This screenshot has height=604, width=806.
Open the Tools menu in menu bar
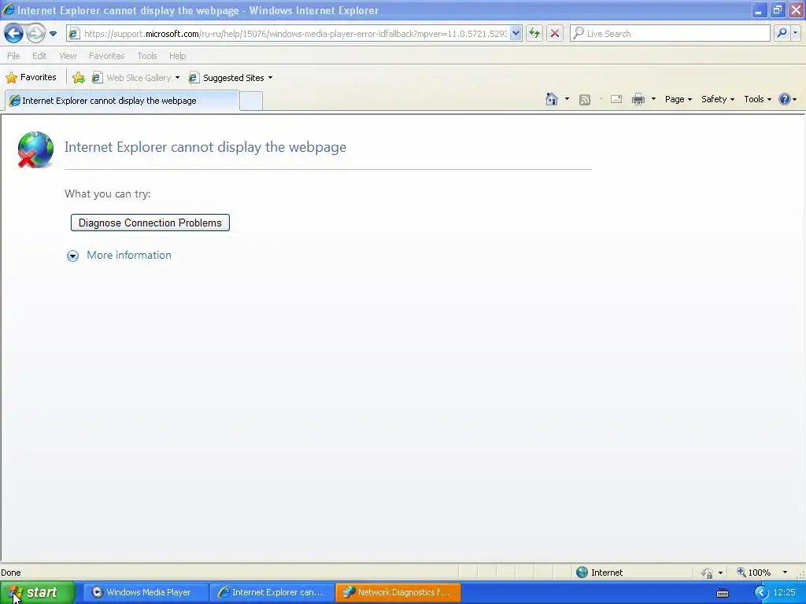pyautogui.click(x=147, y=56)
